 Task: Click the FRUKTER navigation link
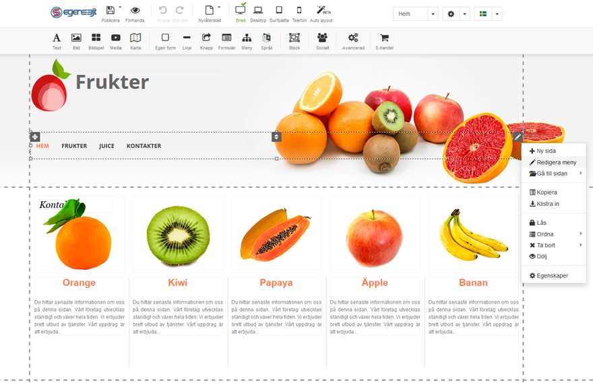click(74, 146)
